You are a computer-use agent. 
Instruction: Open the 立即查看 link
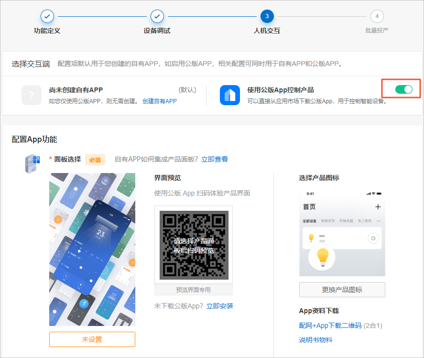click(x=215, y=159)
